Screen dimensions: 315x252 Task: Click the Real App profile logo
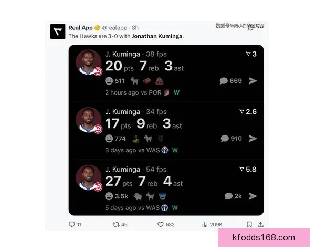pyautogui.click(x=58, y=31)
